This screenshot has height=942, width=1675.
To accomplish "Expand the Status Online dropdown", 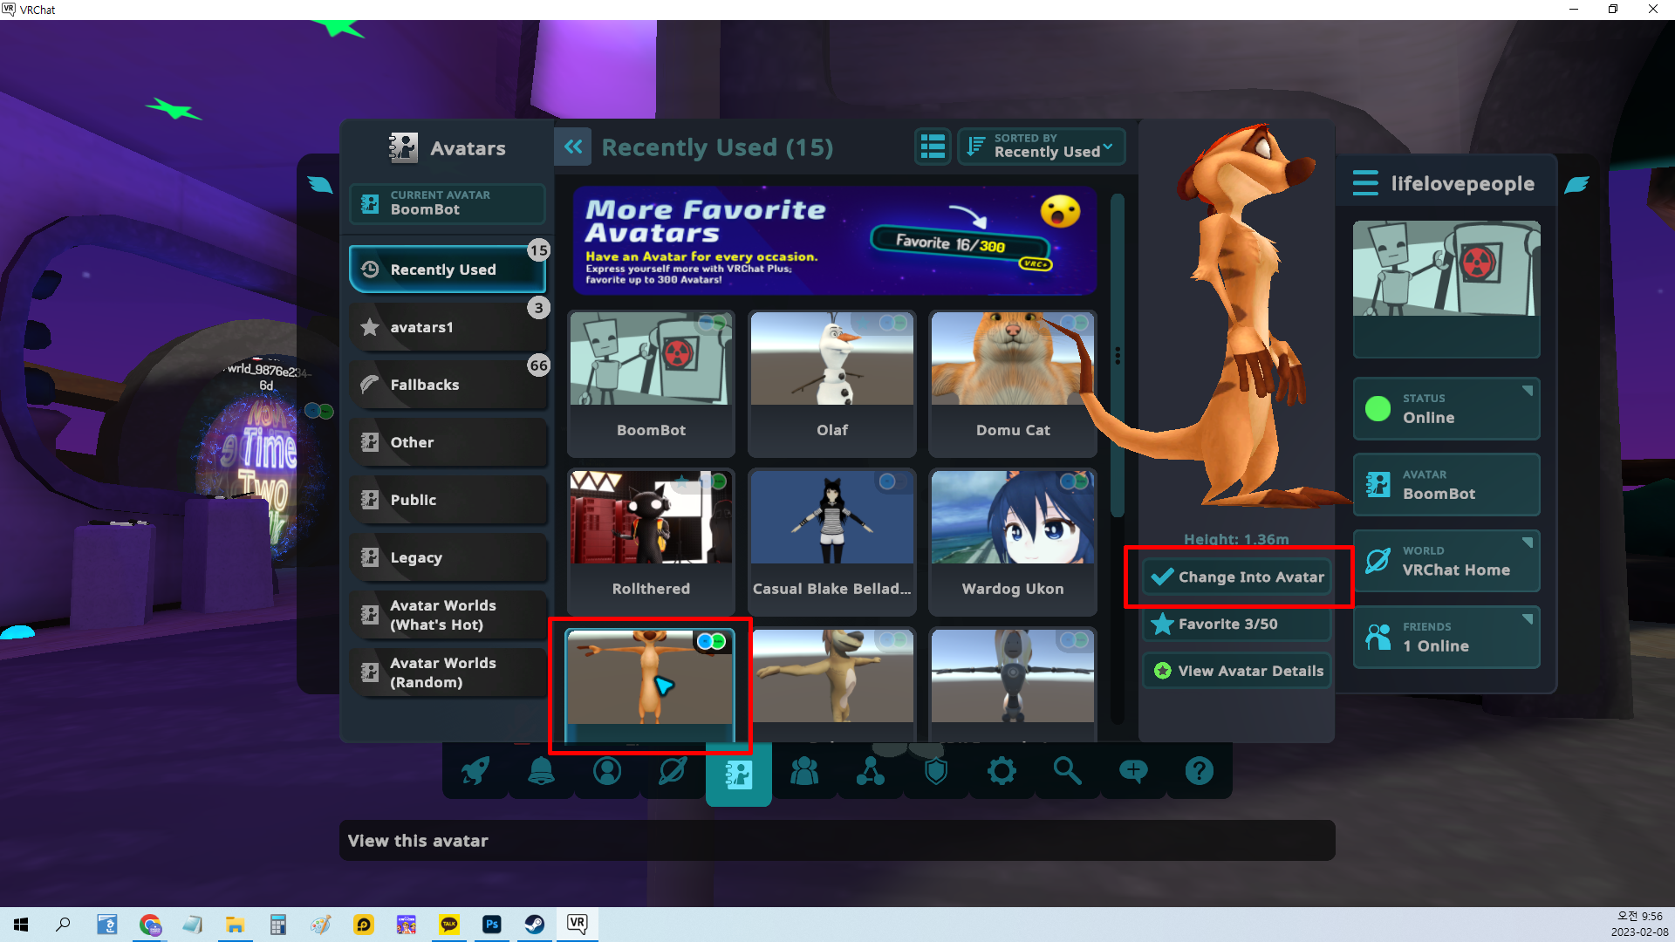I will (1446, 408).
